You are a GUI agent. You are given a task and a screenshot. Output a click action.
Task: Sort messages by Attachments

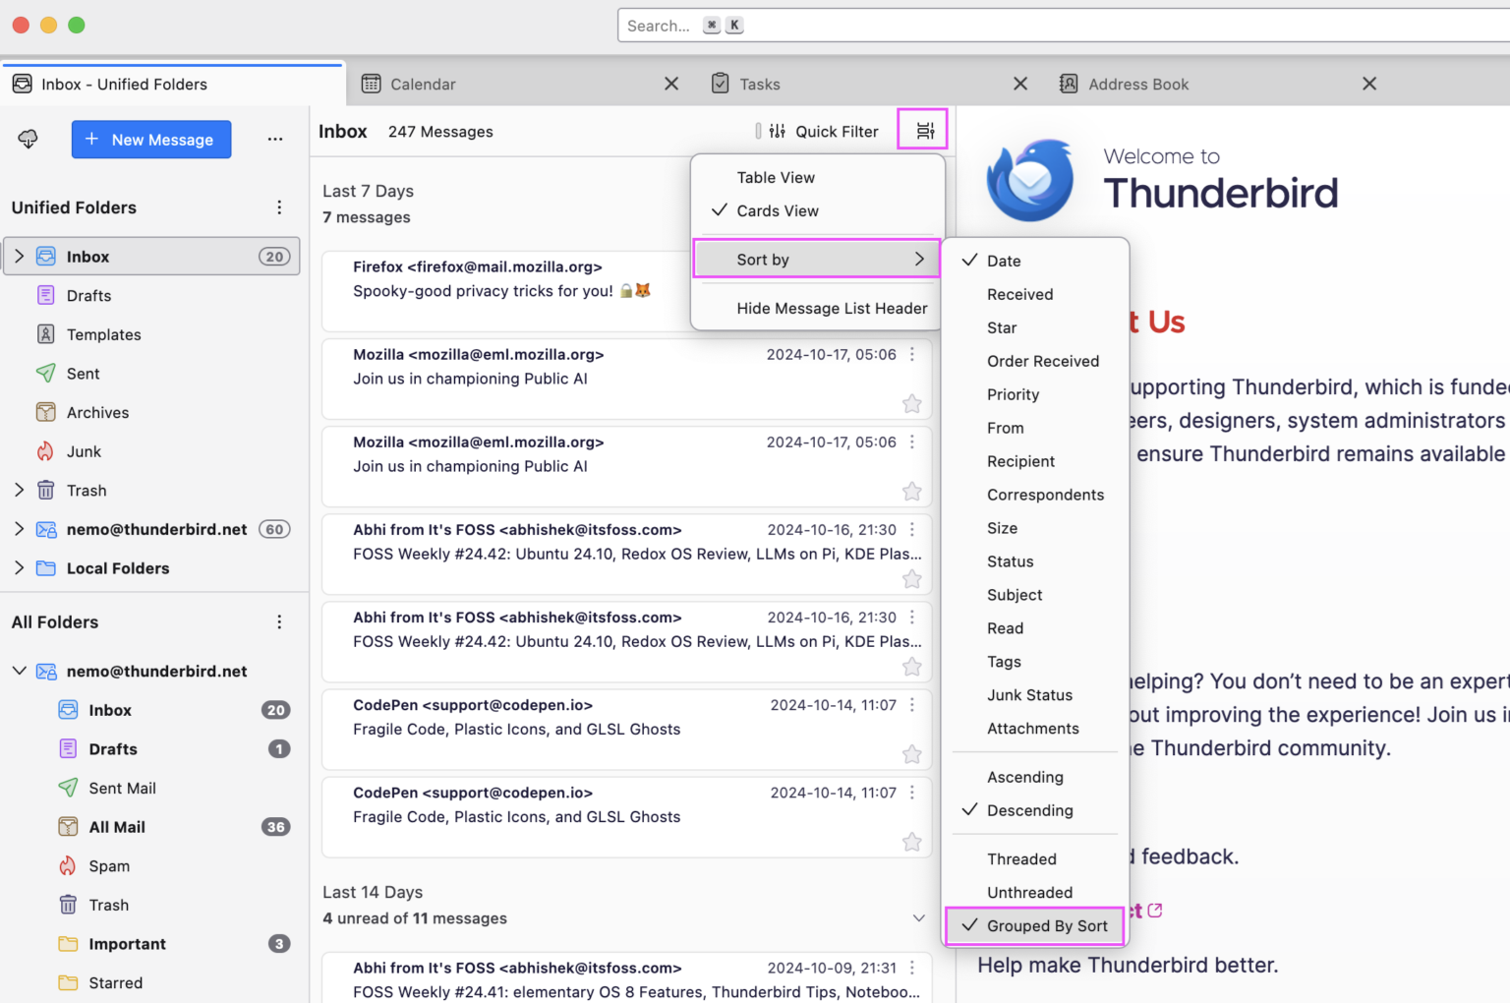coord(1035,730)
